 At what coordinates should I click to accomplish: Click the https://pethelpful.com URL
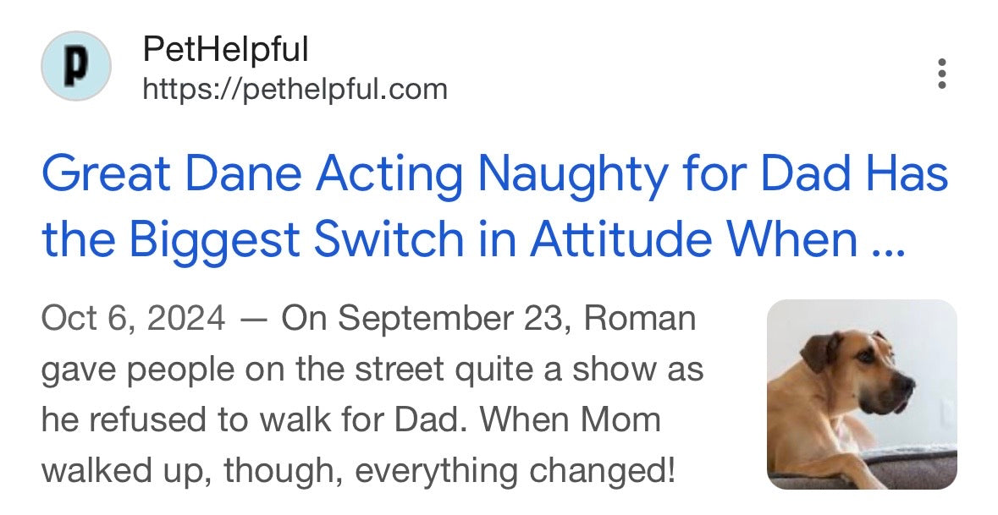[295, 88]
